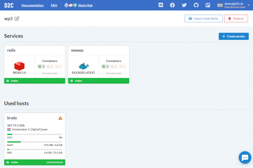
Task: Open the FAQ link
Action: point(54,5)
